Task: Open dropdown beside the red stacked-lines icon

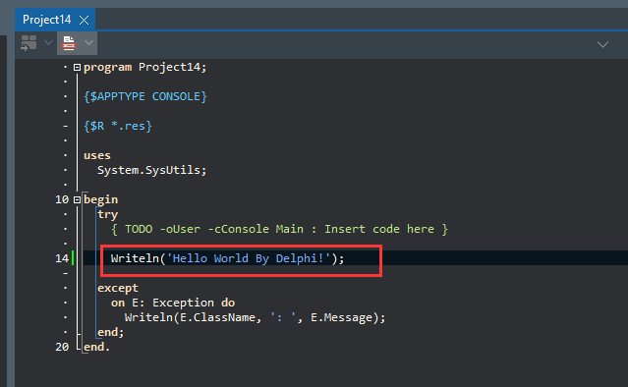Action: tap(88, 42)
